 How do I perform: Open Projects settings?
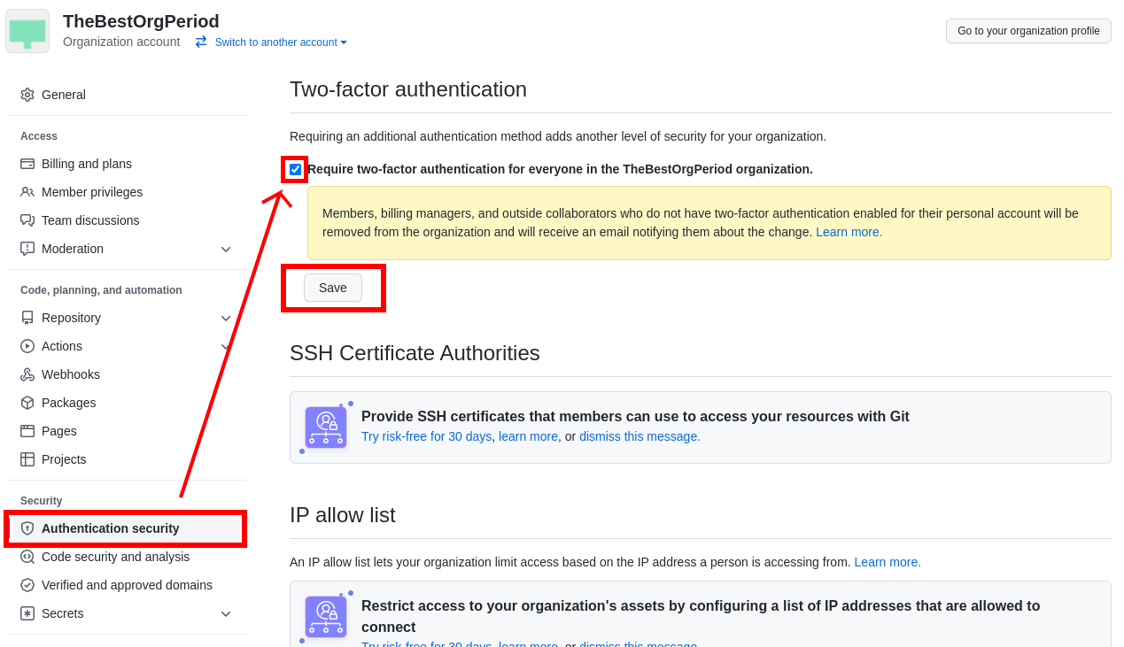point(127,459)
